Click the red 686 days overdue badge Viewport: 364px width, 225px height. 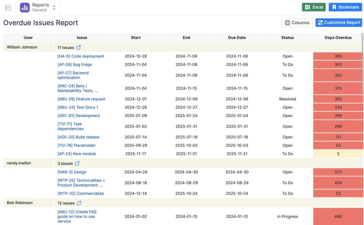[x=338, y=216]
